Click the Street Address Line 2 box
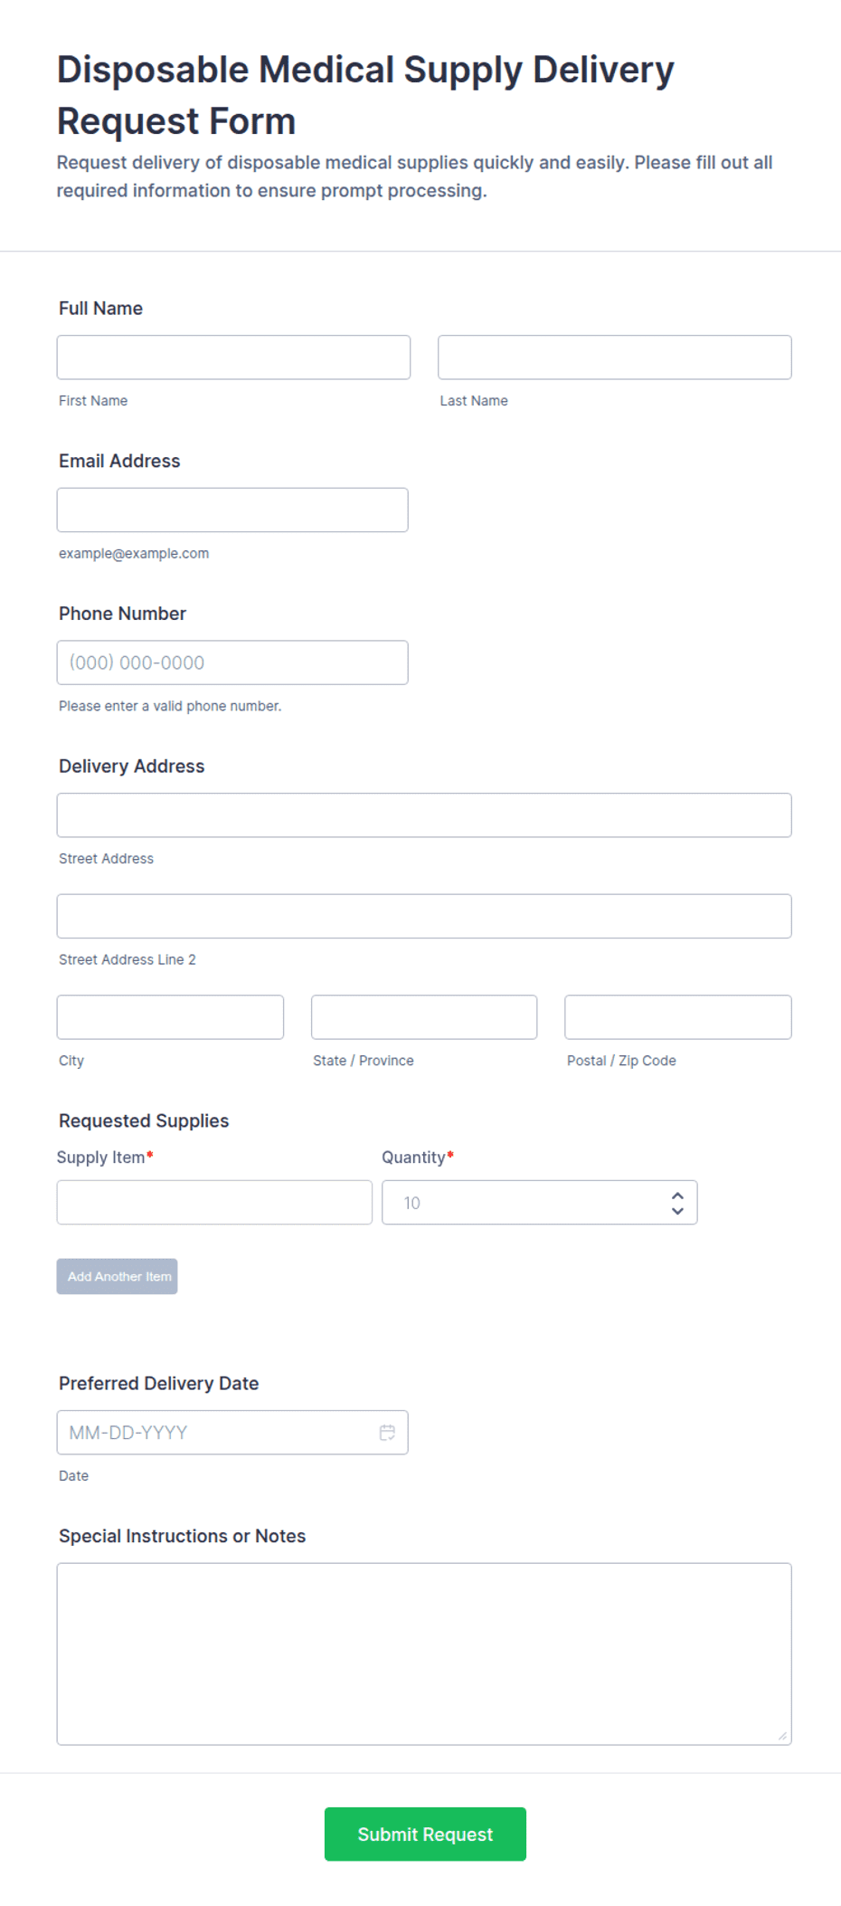The image size is (841, 1906). coord(424,916)
